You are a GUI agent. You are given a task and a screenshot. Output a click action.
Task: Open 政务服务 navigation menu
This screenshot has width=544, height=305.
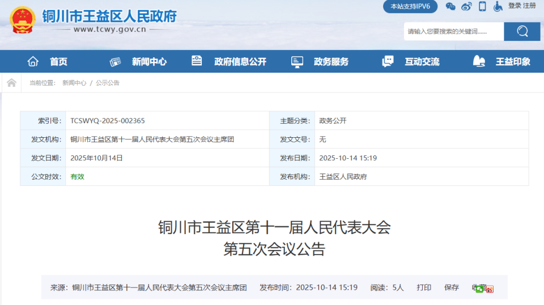331,62
